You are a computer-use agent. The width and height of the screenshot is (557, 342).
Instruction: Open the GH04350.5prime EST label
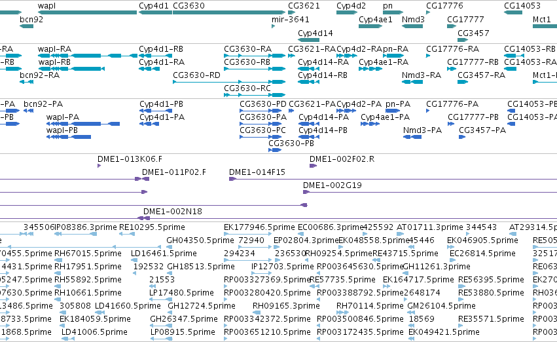pos(200,240)
